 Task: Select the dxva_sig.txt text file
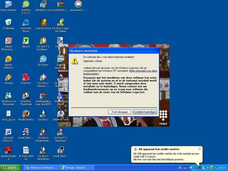point(9,116)
